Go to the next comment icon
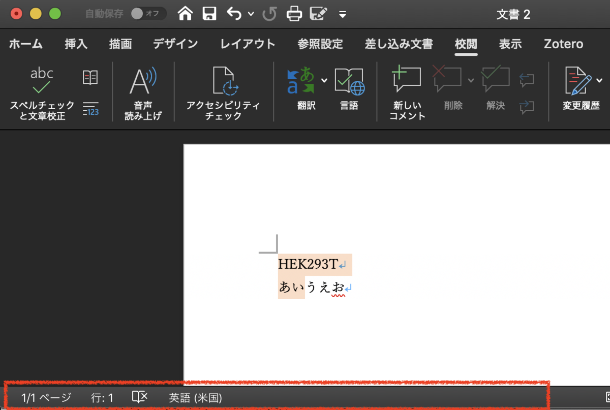 (527, 106)
